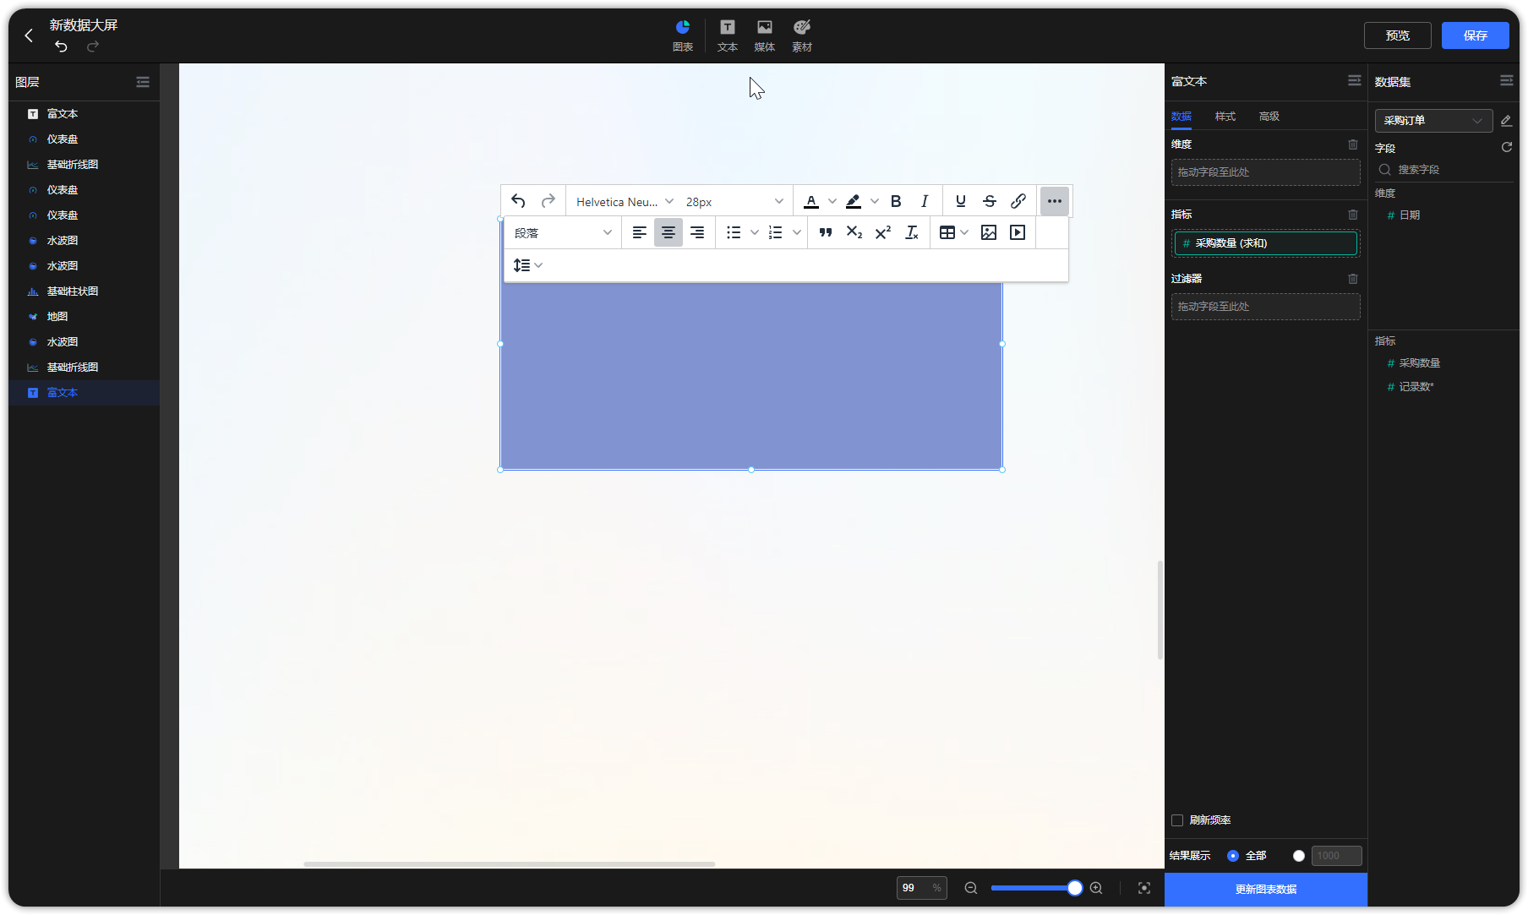Screen dimensions: 1528x915
Task: Align text right
Action: point(697,232)
